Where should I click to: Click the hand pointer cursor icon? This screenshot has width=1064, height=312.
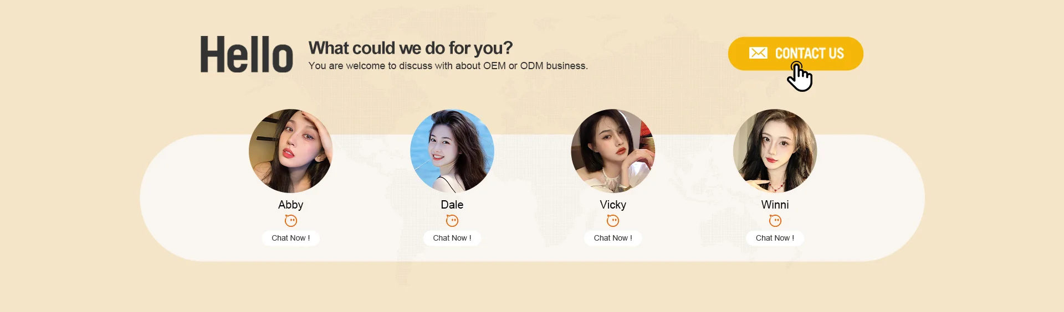pyautogui.click(x=800, y=77)
